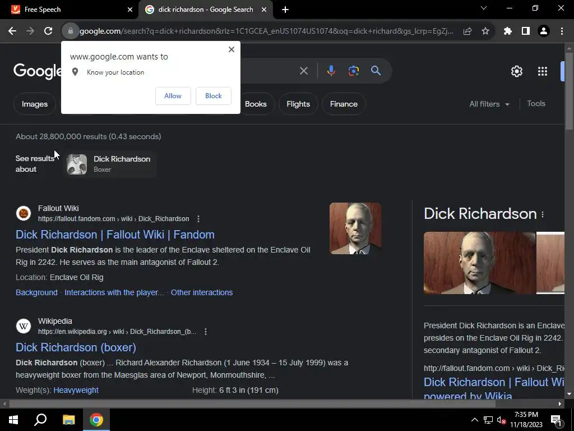Open the Fallout Wiki result thumbnail image
Screen dimensions: 574x431
pos(355,228)
